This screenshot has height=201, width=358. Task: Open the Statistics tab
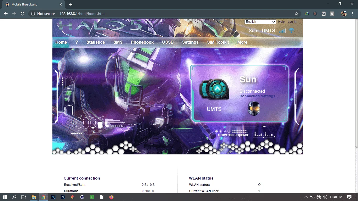[x=96, y=42]
